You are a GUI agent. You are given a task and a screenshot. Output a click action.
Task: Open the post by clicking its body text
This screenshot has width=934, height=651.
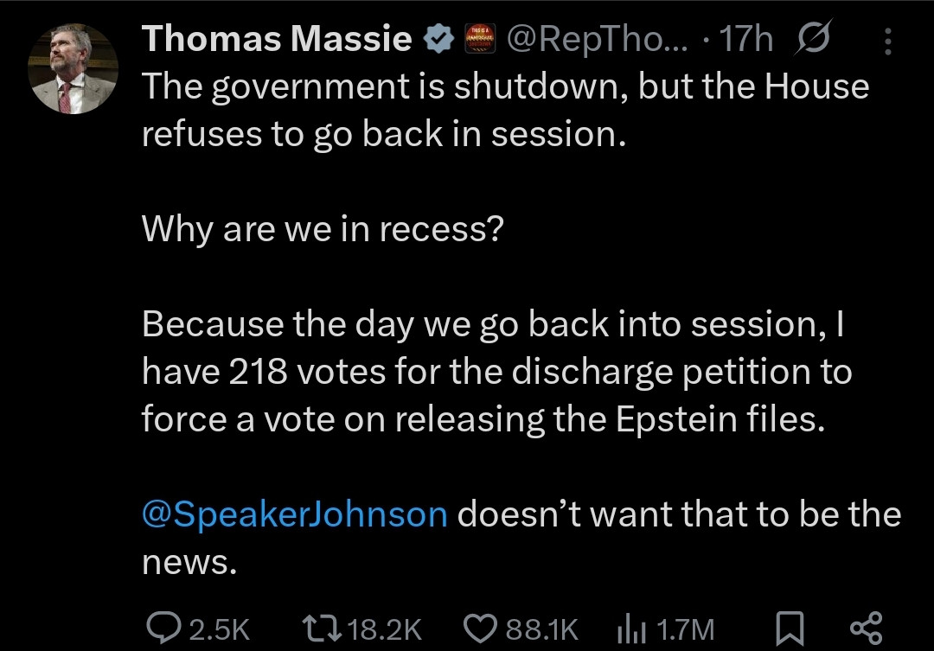pos(484,372)
